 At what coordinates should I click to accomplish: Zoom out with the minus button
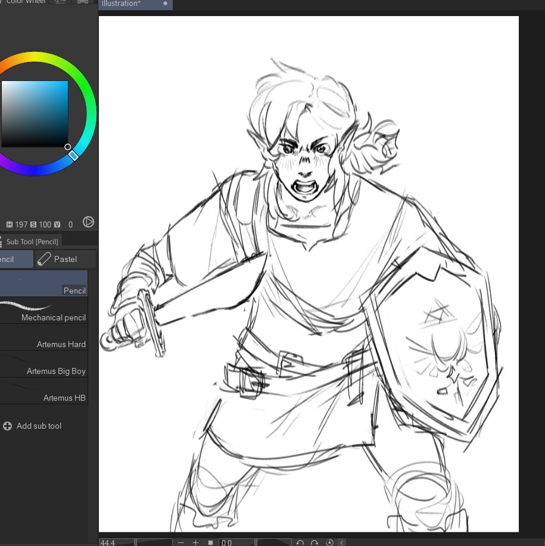(180, 542)
